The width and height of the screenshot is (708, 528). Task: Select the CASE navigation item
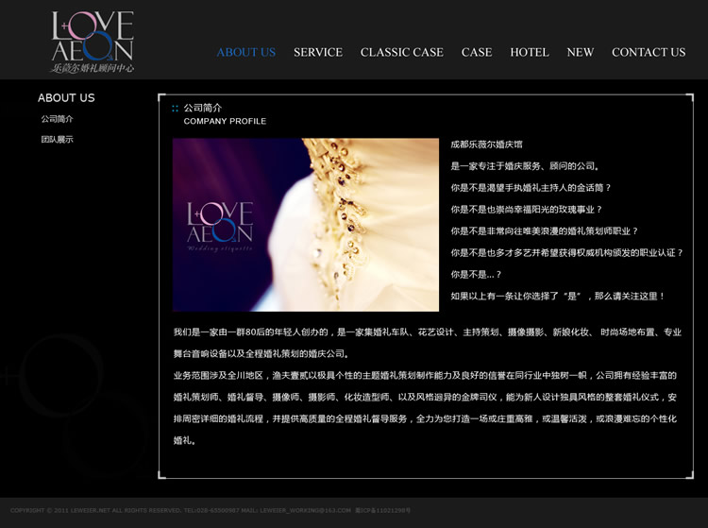pos(476,52)
